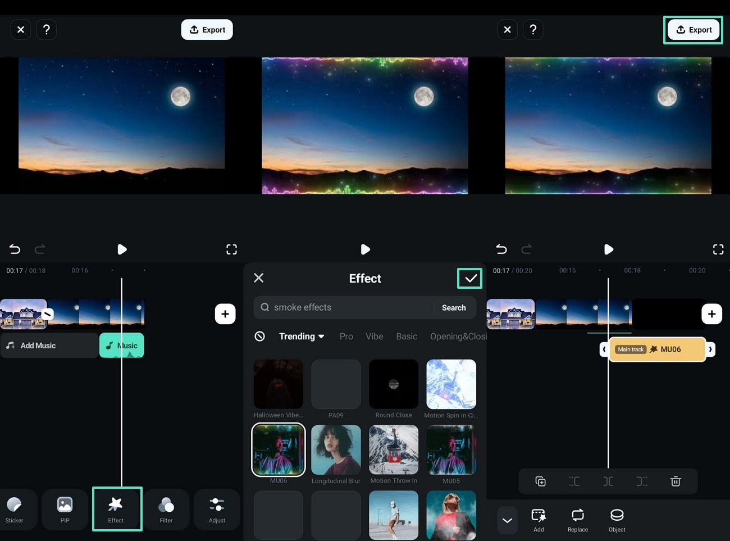Select the house clip in left timeline
This screenshot has width=730, height=541.
[24, 314]
